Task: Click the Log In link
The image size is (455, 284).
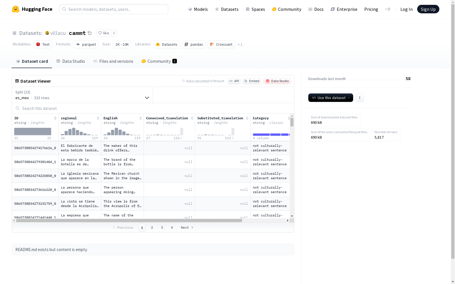Action: [x=406, y=9]
